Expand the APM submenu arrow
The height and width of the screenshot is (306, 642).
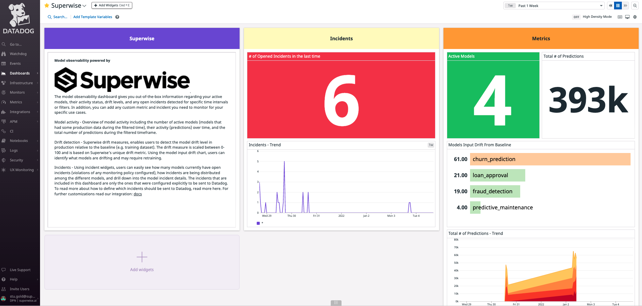pyautogui.click(x=38, y=121)
